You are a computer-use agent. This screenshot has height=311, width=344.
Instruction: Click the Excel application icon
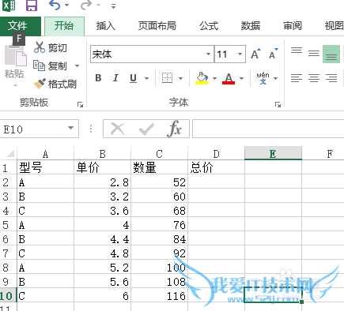tap(9, 6)
